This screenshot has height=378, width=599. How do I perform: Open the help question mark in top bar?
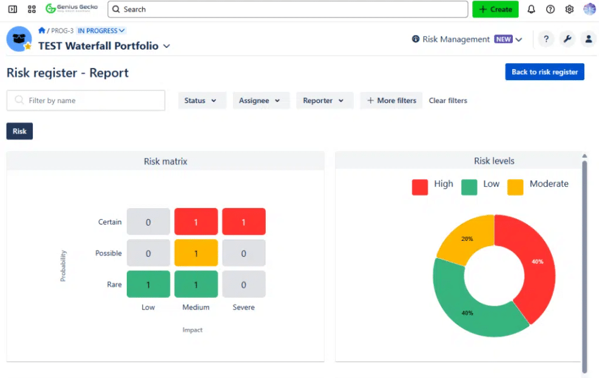pos(550,9)
